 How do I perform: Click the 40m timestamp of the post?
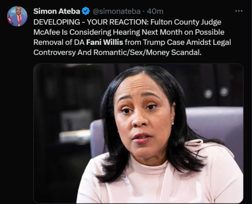pyautogui.click(x=155, y=12)
